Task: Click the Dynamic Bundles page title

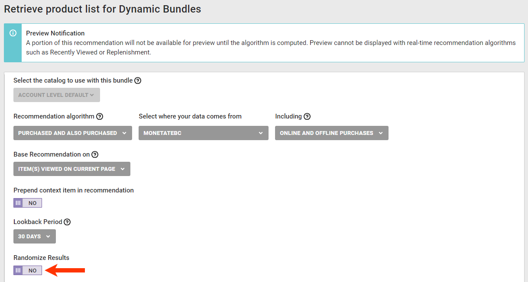Action: point(102,9)
